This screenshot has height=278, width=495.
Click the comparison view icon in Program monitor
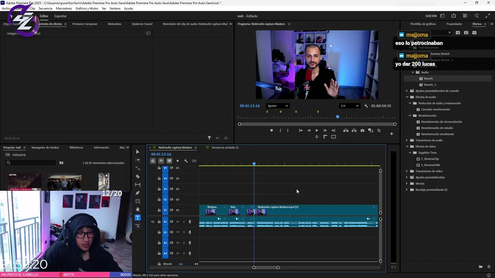click(370, 131)
